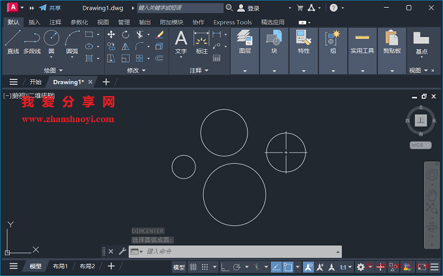Open the shopping cart icon in title bar
Viewport: 443px width, 276px height.
coord(300,8)
